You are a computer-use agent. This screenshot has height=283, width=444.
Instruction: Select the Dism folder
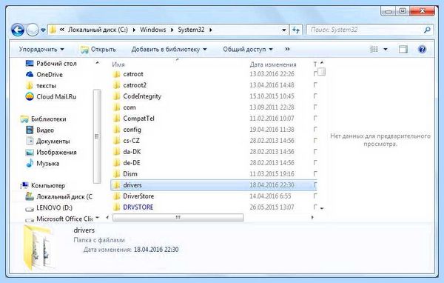tap(130, 174)
